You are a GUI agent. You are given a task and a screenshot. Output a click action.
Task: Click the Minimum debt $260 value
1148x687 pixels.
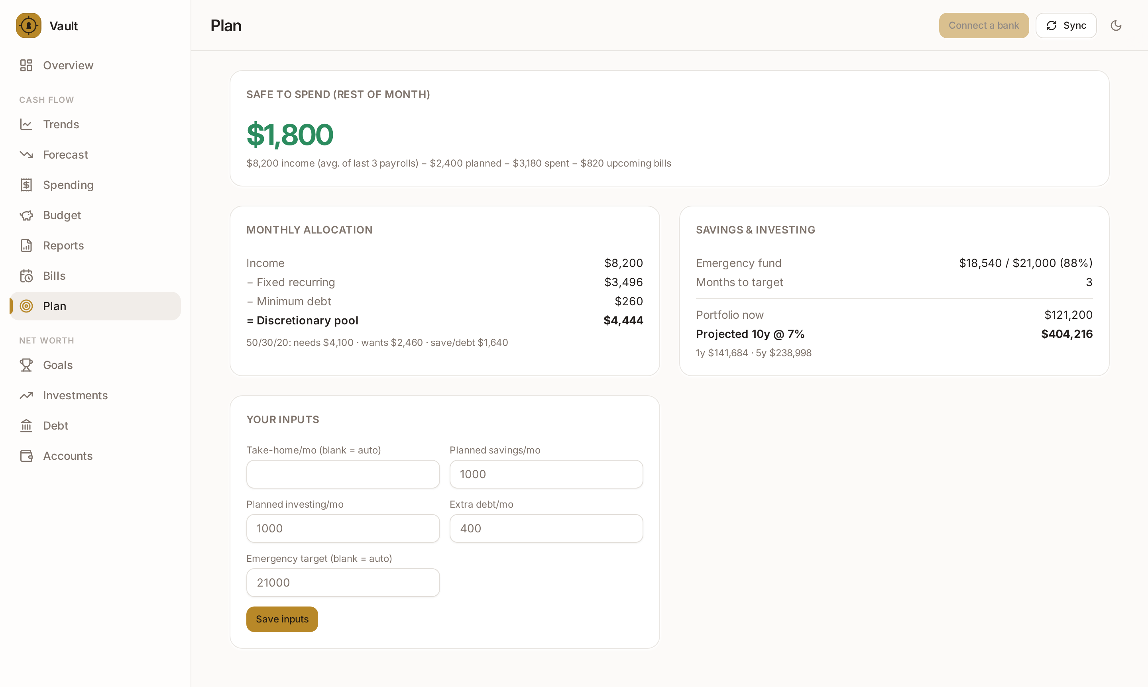(629, 301)
